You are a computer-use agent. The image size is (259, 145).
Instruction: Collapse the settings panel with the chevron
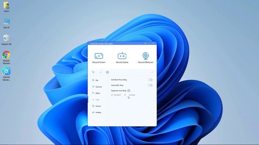tap(152, 72)
